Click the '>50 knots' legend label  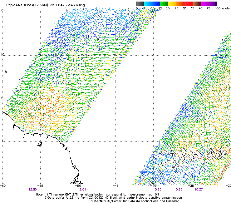click(x=222, y=8)
